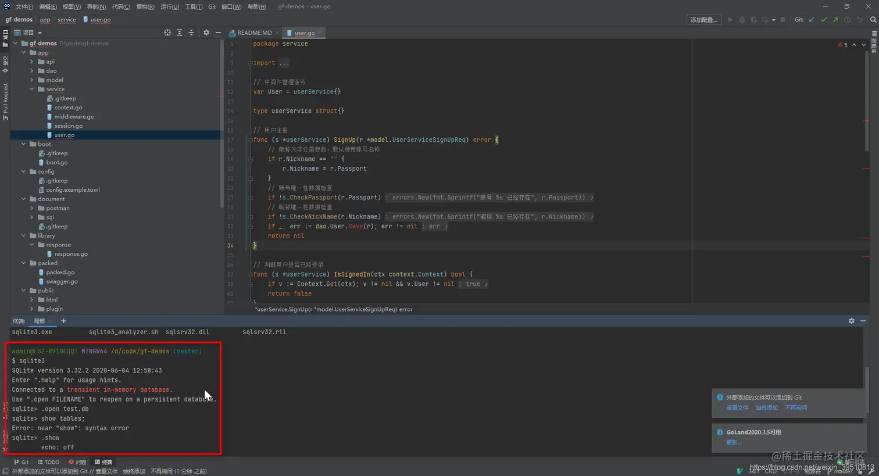
Task: Close the user.go editor tab
Action: click(x=320, y=33)
